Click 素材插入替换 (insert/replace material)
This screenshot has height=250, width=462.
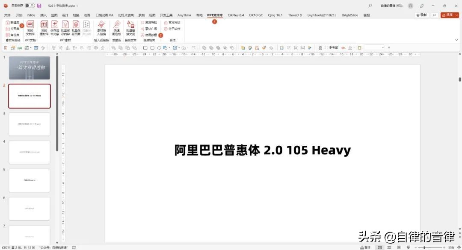click(x=101, y=28)
